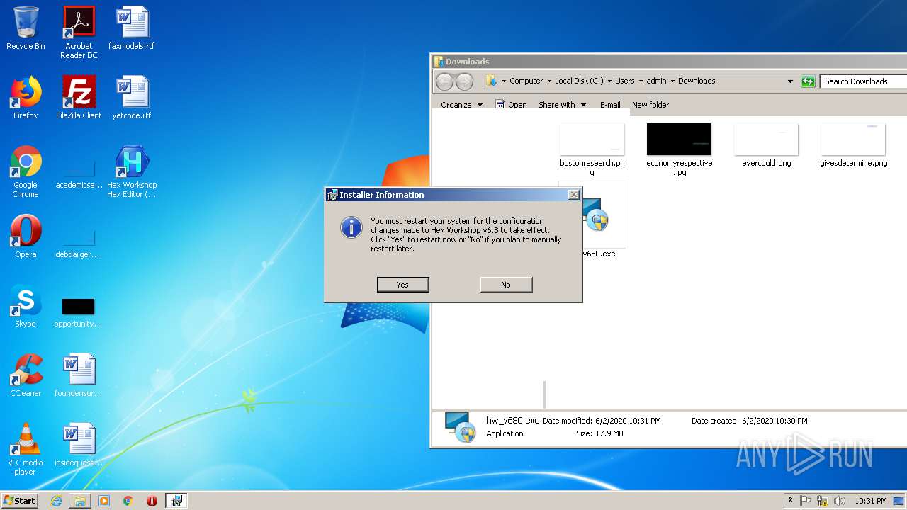Click hw_v680.exe name in details pane
Screen dimensions: 907x510
tap(512, 420)
